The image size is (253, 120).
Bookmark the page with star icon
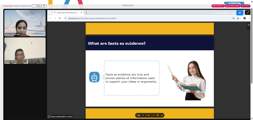click(x=238, y=18)
